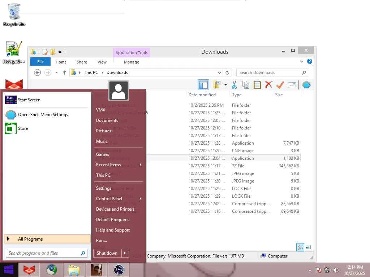Open the Shut down options arrow
370x277 pixels.
coord(125,253)
